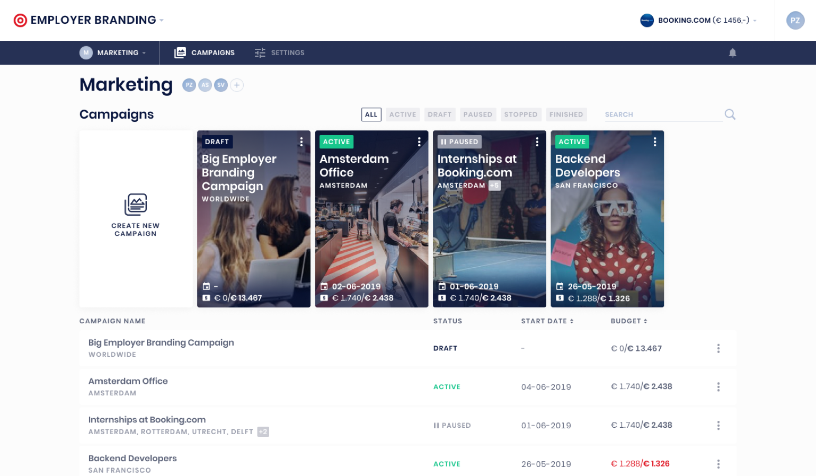This screenshot has height=476, width=816.
Task: Open the Settings tab
Action: (x=279, y=52)
